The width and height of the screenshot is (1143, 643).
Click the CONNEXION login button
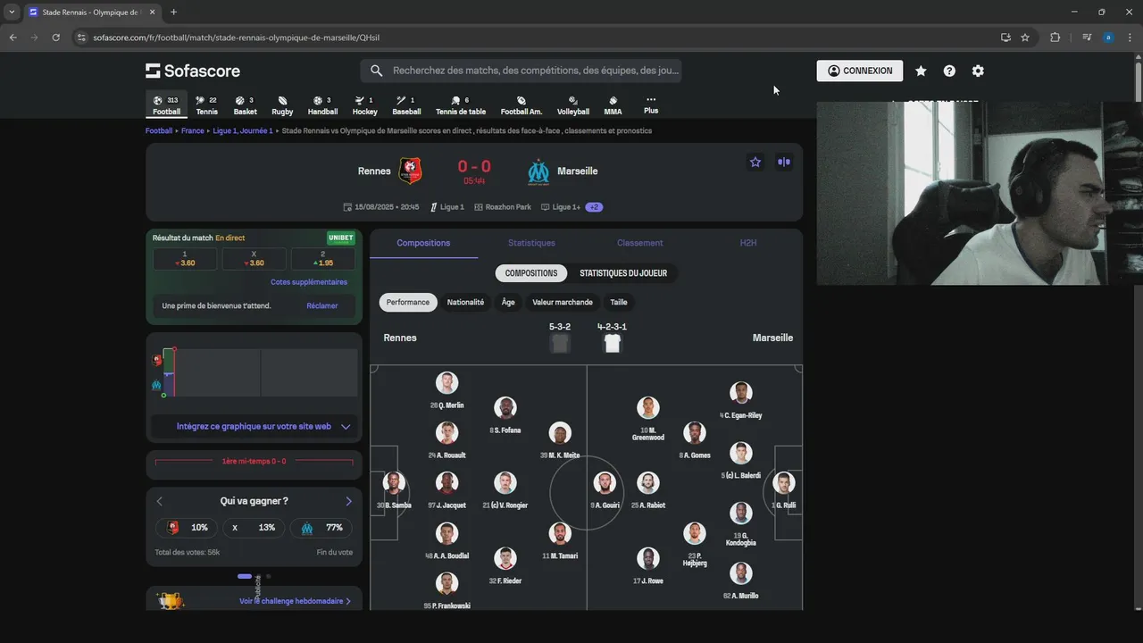pos(860,71)
